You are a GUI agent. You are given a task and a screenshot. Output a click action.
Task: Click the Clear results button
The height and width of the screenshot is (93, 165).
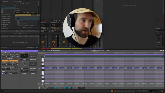click(x=34, y=15)
